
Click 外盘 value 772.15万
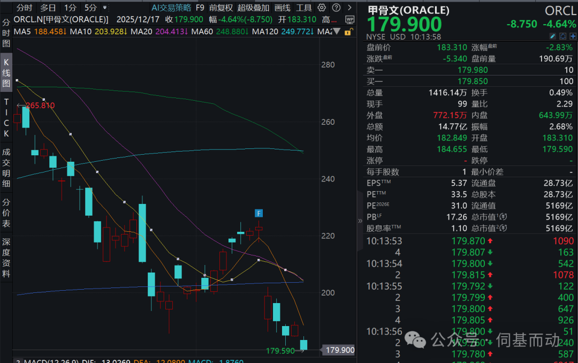tap(450, 115)
